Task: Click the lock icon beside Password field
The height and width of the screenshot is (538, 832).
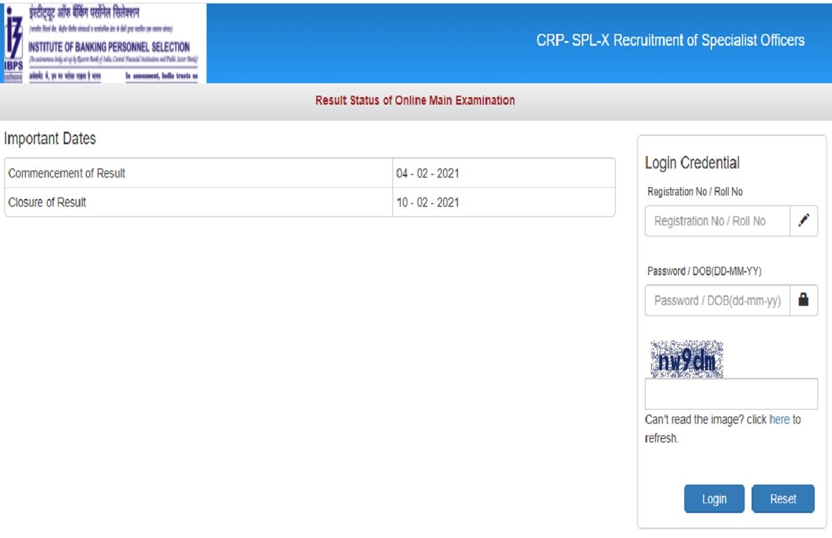Action: pyautogui.click(x=804, y=300)
